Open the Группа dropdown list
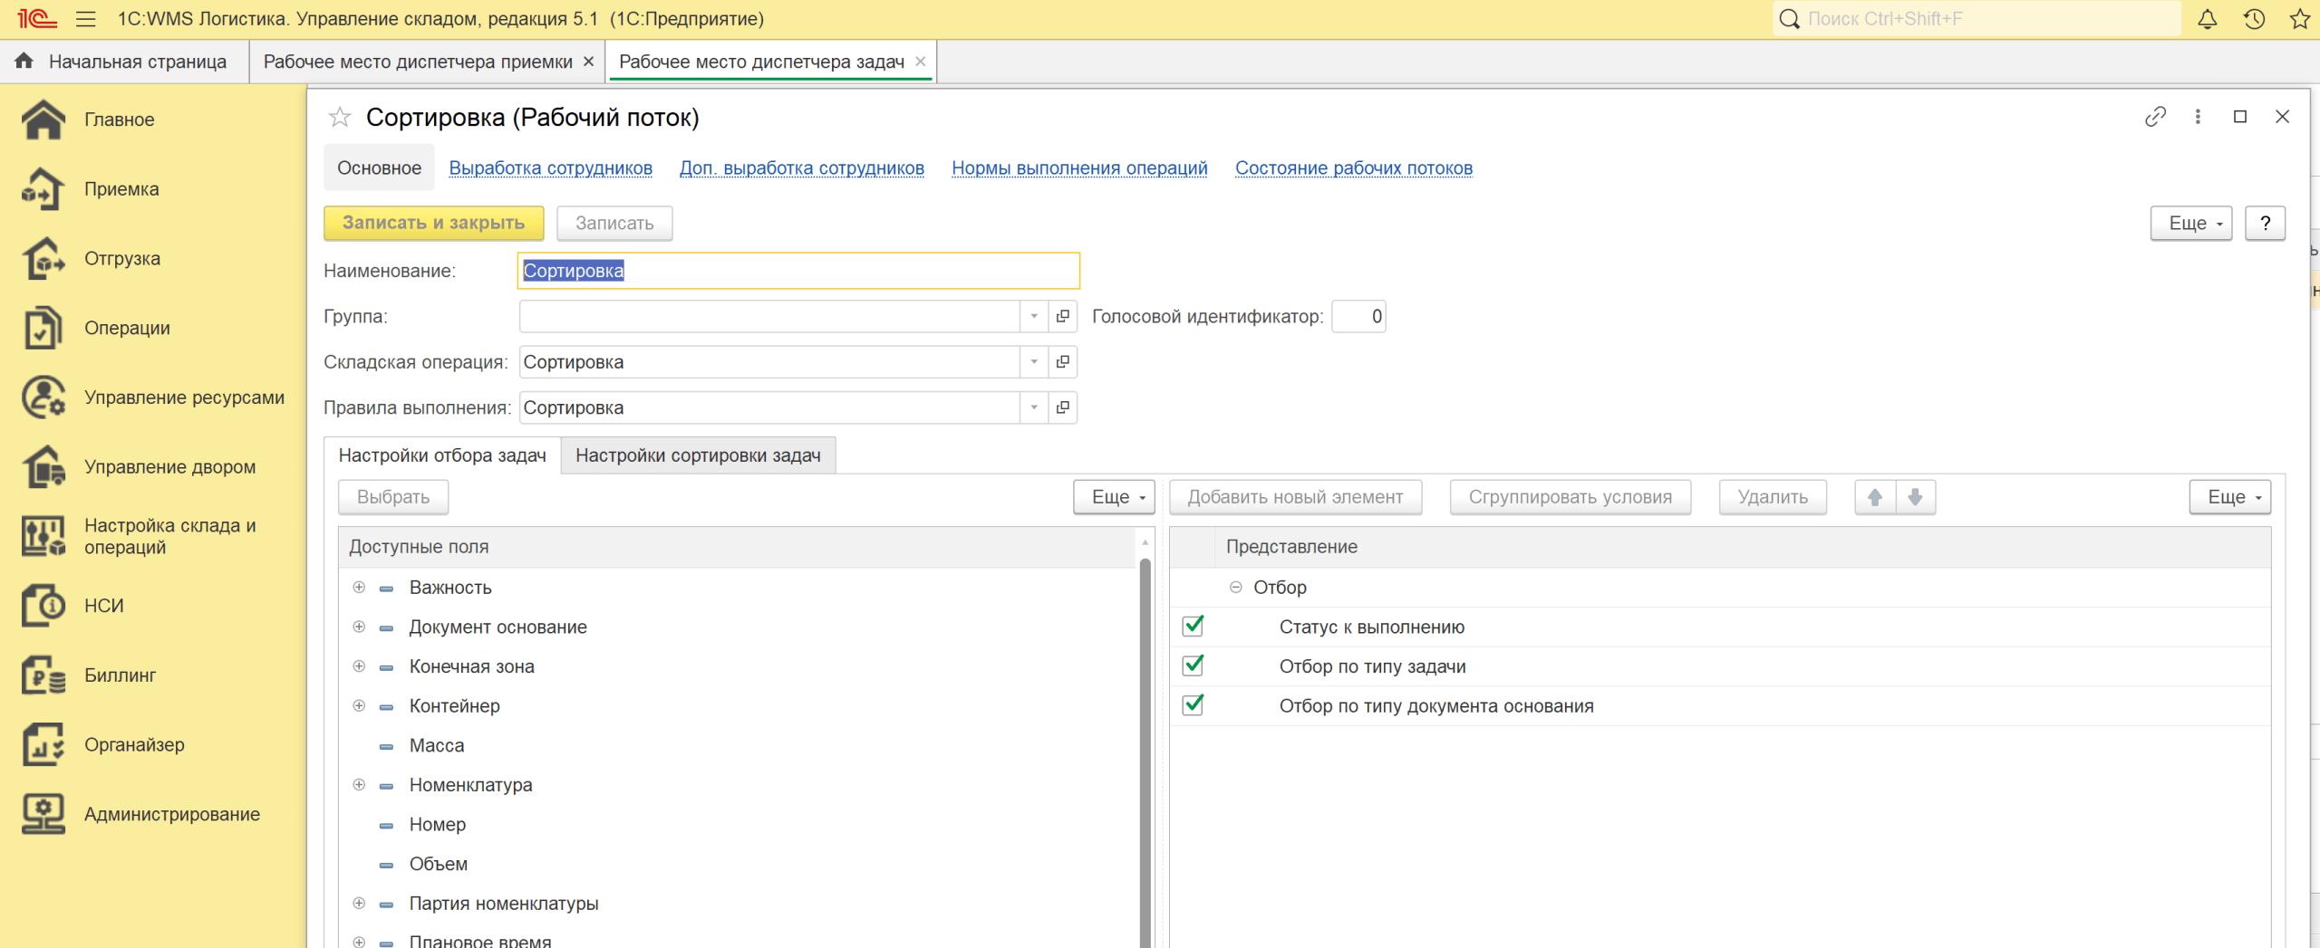Screen dimensions: 2320x948 click(x=1033, y=317)
